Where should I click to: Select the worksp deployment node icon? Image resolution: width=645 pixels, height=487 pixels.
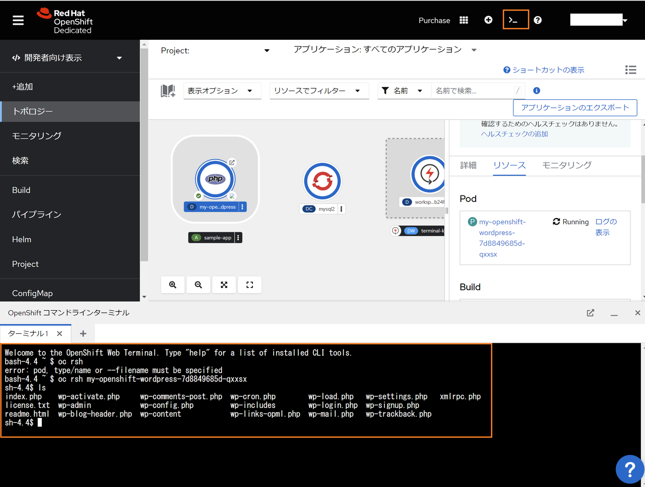428,174
